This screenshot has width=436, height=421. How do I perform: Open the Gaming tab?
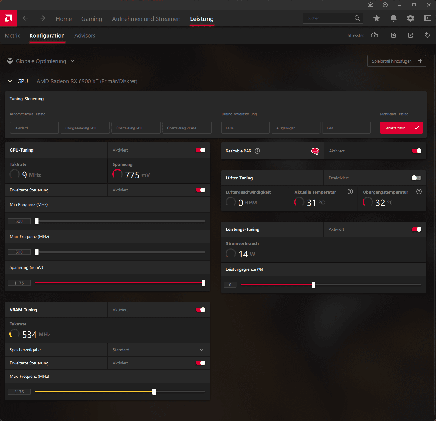(92, 19)
